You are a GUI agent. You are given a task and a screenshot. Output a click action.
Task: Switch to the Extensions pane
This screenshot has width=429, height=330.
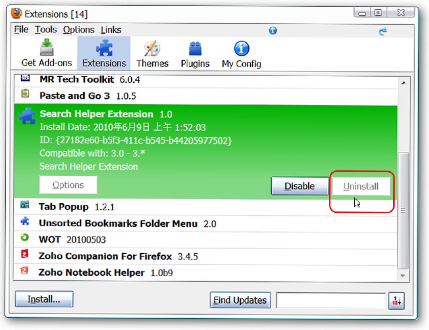(x=104, y=53)
